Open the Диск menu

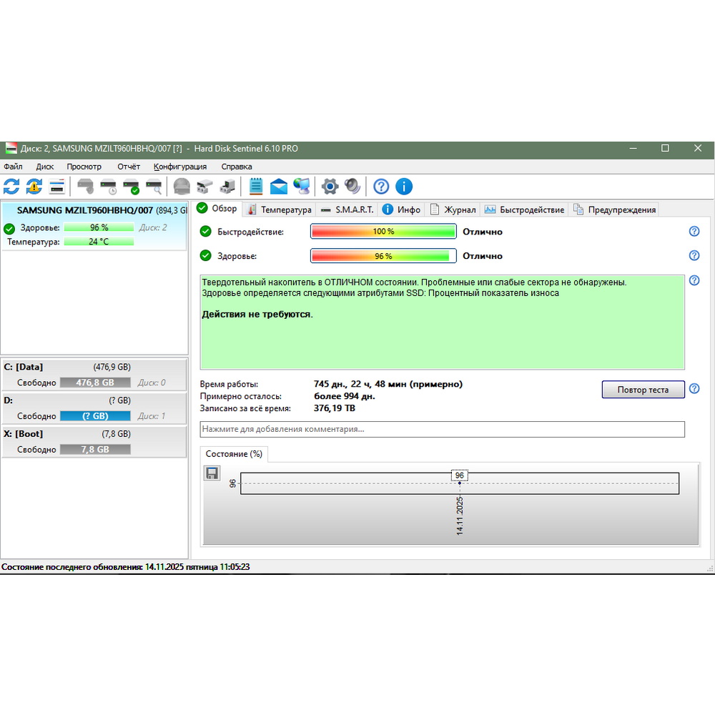pos(45,167)
